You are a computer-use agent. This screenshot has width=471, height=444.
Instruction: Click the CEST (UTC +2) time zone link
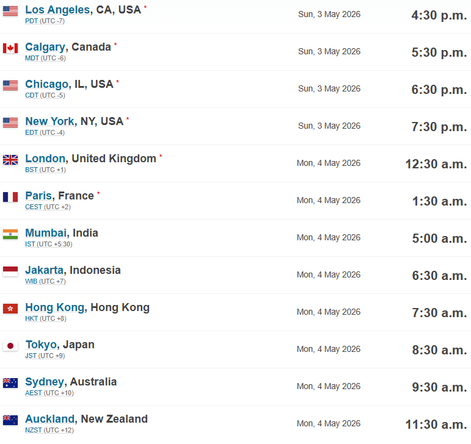[48, 207]
